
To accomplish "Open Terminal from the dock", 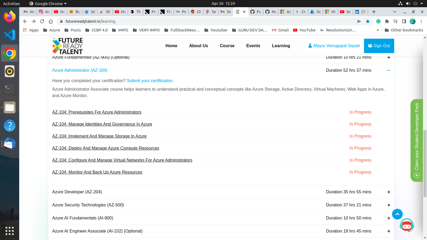I will [10, 89].
